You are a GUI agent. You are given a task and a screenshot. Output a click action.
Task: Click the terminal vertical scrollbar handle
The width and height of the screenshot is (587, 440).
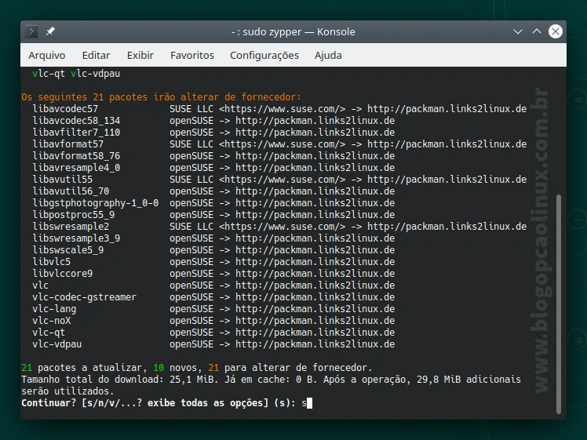559,304
